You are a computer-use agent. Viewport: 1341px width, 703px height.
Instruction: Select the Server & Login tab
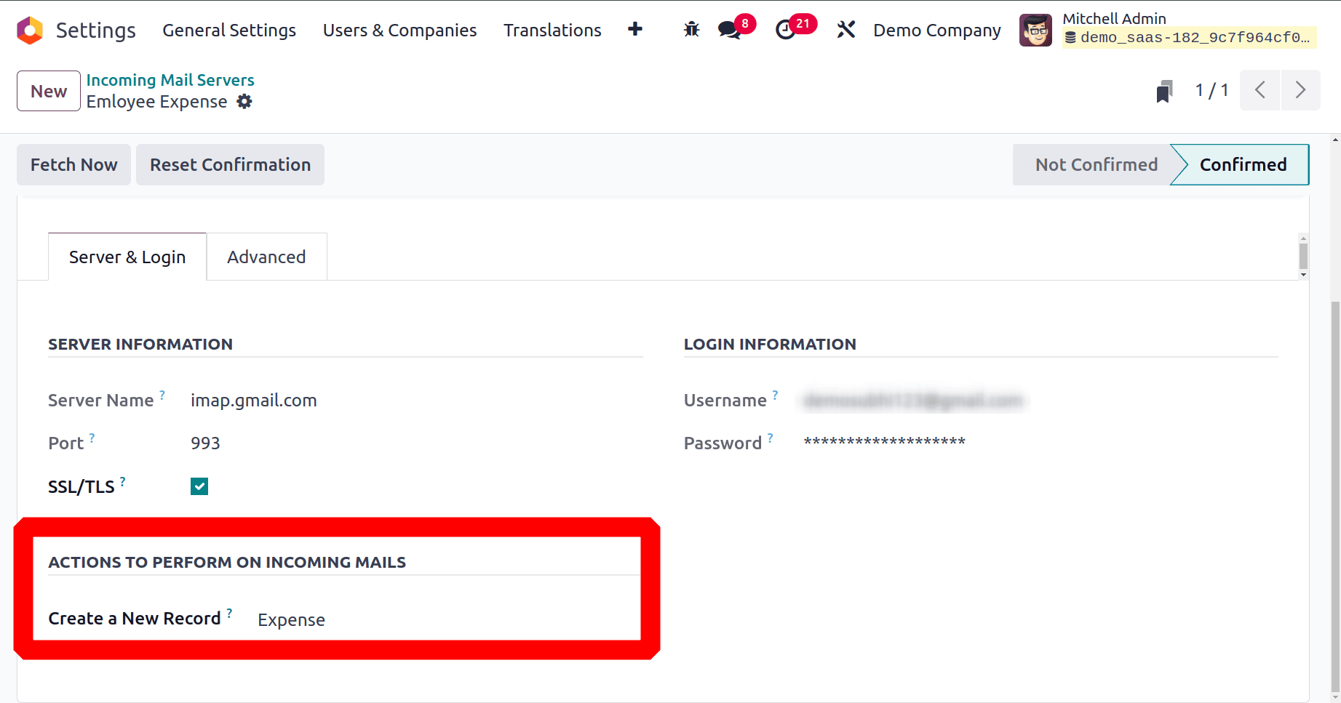click(127, 257)
